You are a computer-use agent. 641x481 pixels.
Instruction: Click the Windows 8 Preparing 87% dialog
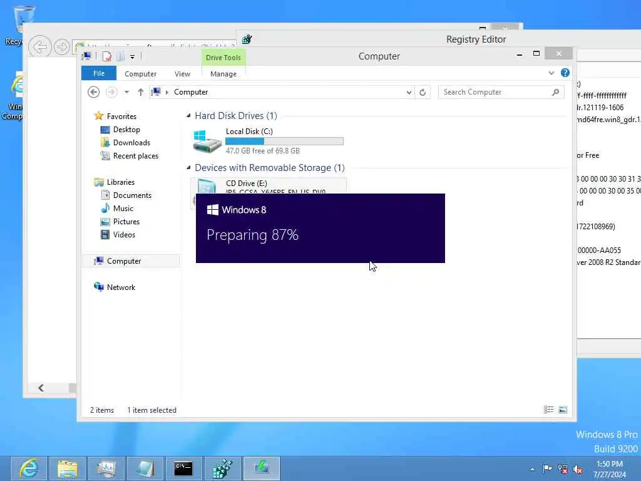pyautogui.click(x=320, y=228)
